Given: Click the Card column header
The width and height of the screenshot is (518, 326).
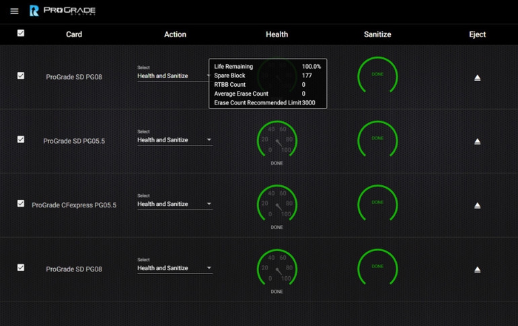Looking at the screenshot, I should (74, 34).
